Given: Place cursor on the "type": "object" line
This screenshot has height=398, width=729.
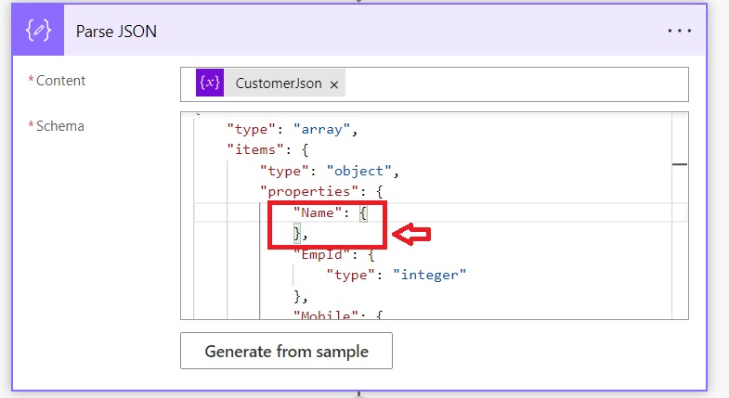Looking at the screenshot, I should pyautogui.click(x=329, y=171).
